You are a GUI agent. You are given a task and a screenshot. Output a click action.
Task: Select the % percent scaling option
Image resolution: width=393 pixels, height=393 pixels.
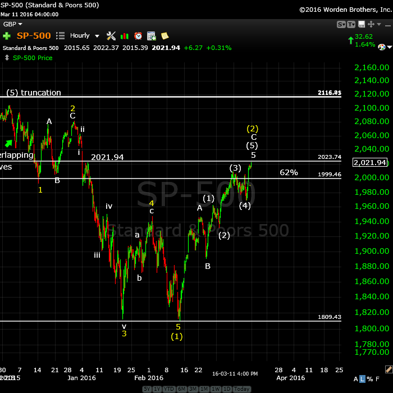click(370, 379)
